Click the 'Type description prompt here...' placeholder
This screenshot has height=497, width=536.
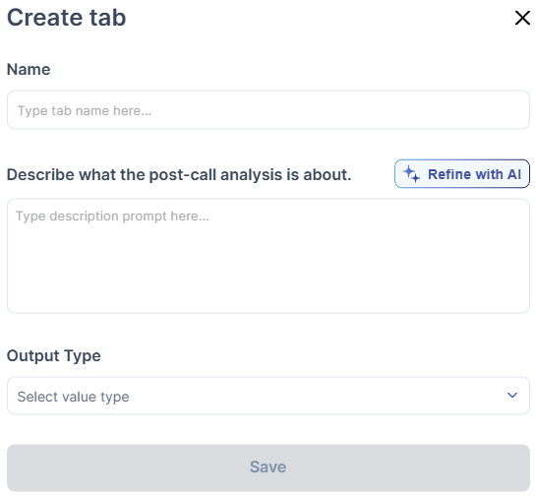(x=112, y=217)
